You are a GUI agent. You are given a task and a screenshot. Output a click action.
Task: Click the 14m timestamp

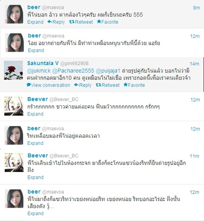pyautogui.click(x=195, y=64)
